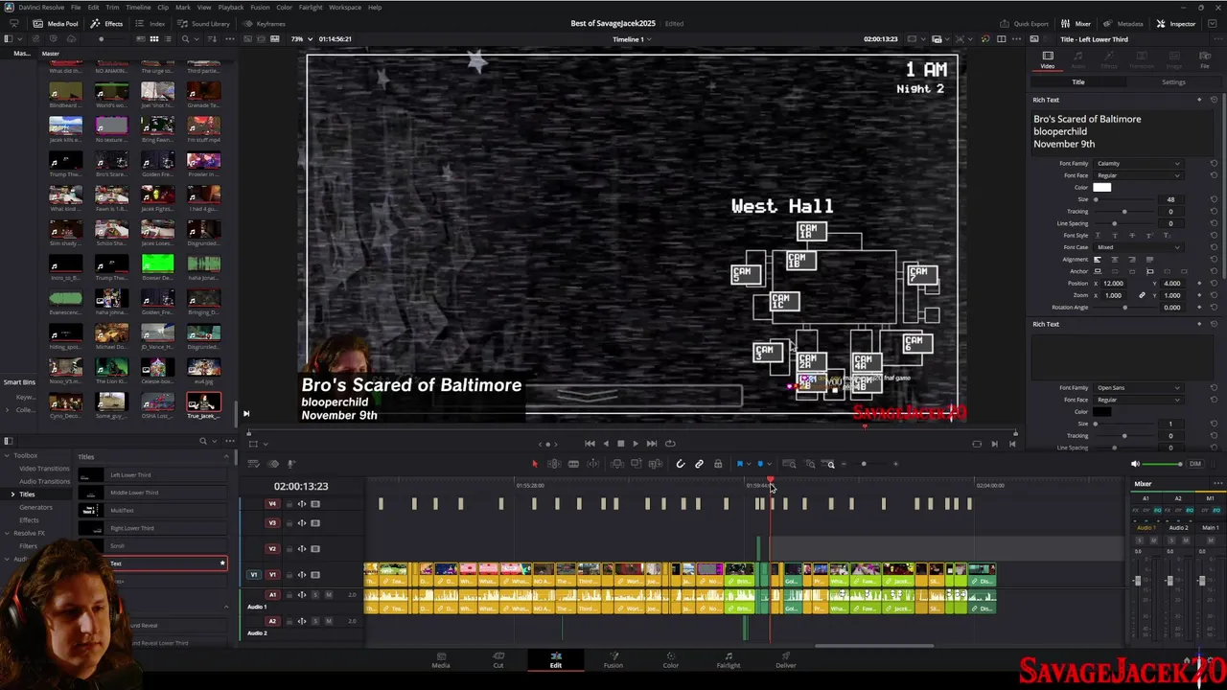Stop playback in the viewer
This screenshot has height=690, width=1227.
pos(620,444)
